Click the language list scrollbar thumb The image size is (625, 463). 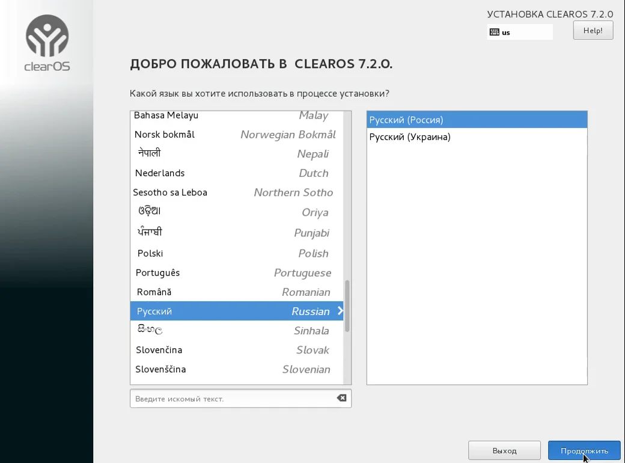tap(347, 306)
